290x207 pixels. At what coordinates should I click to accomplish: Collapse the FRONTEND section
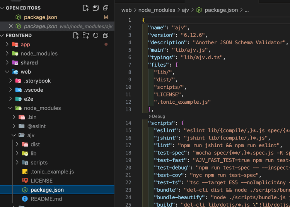(x=2, y=35)
